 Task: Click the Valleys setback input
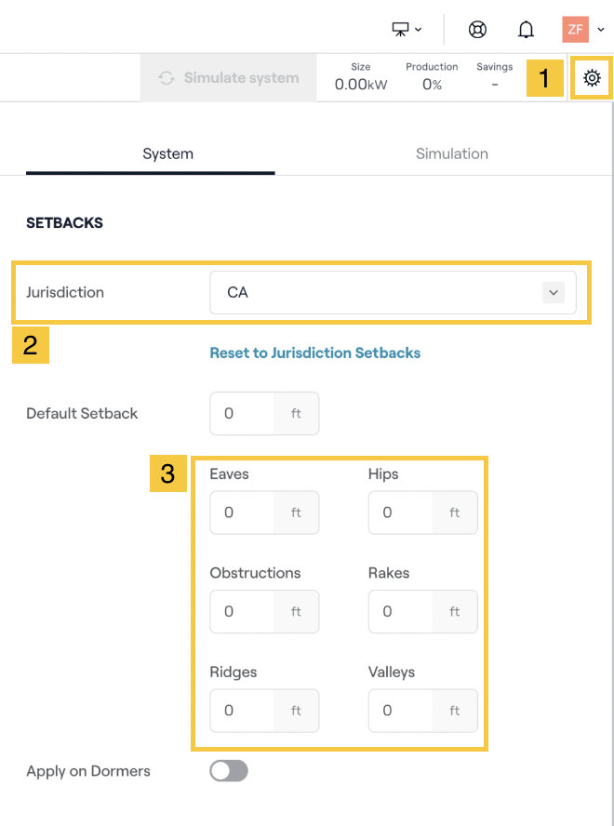pos(401,711)
